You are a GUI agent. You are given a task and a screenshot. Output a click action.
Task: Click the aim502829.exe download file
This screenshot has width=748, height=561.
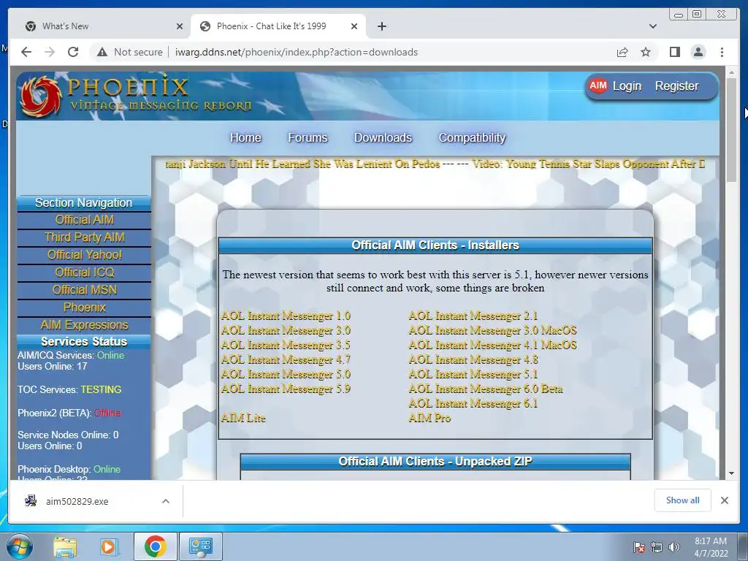pyautogui.click(x=76, y=501)
